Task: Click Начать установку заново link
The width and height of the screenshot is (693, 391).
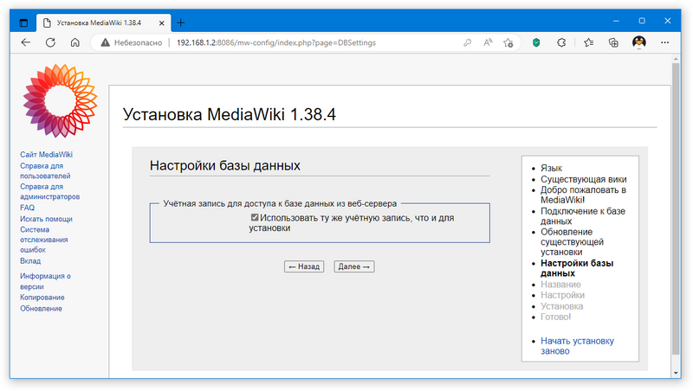Action: [x=577, y=346]
